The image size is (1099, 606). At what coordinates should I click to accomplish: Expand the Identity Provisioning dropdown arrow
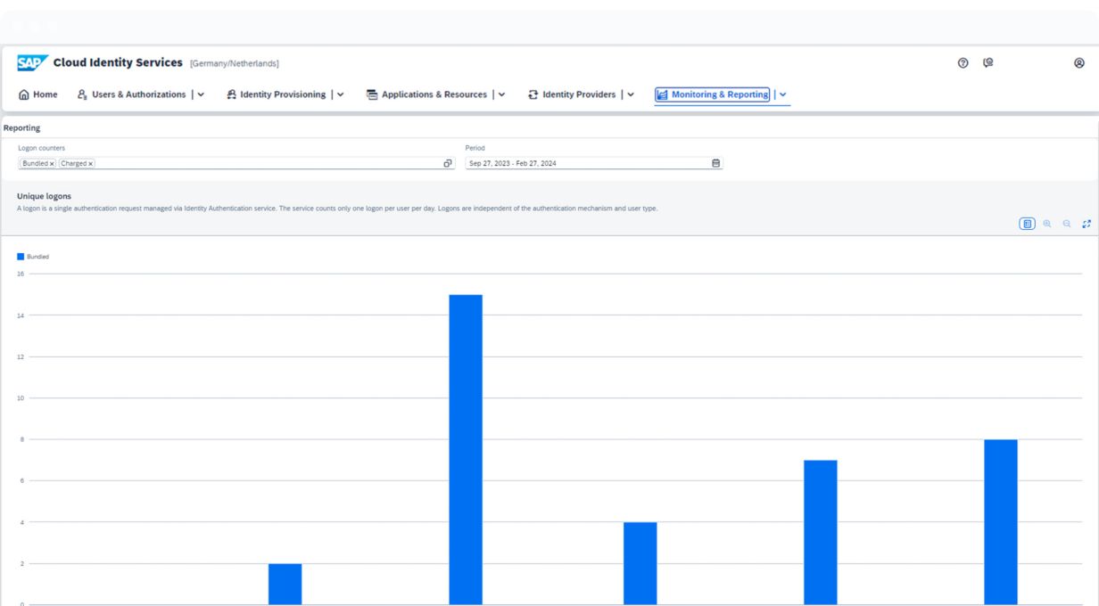coord(341,94)
